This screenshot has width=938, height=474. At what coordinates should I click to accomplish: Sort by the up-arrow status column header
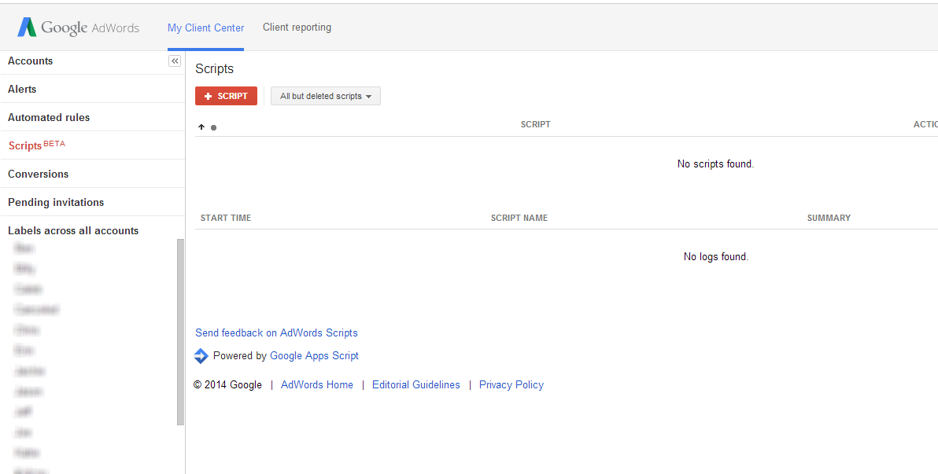click(201, 127)
